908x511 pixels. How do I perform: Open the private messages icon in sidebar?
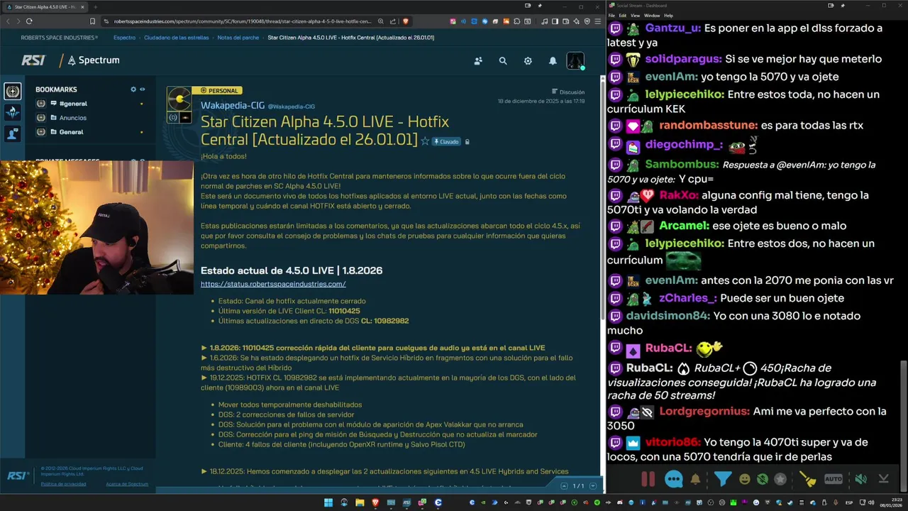(x=13, y=133)
